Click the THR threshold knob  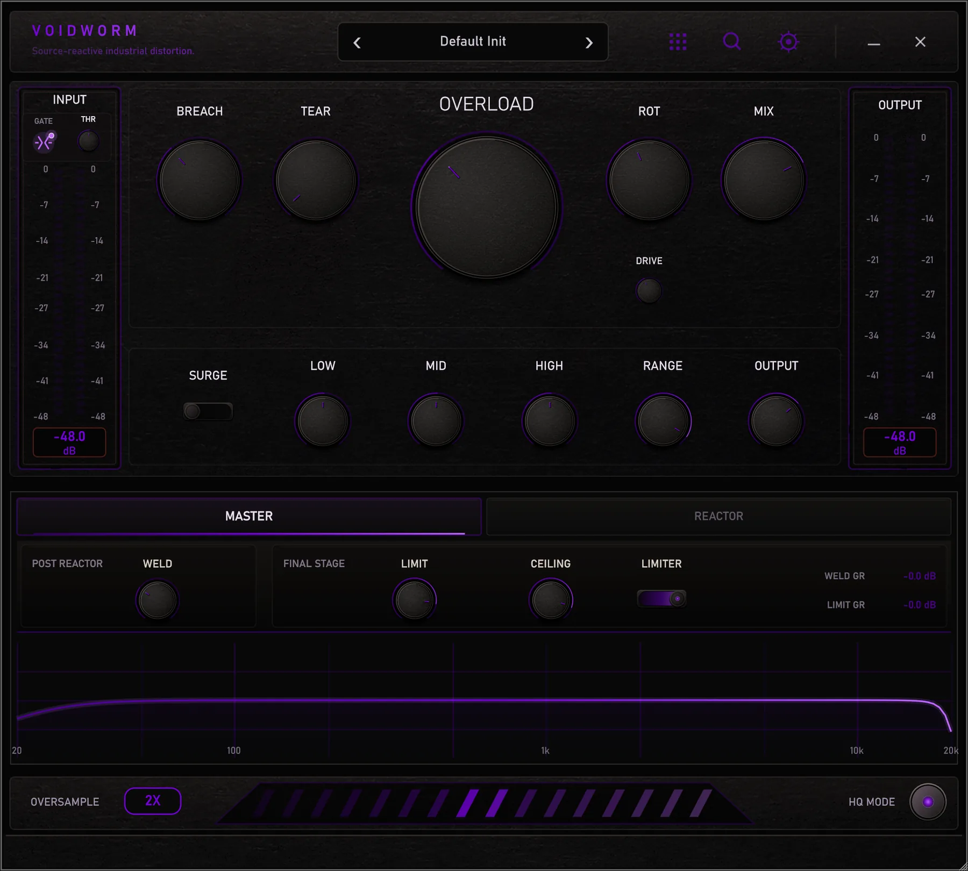point(88,141)
